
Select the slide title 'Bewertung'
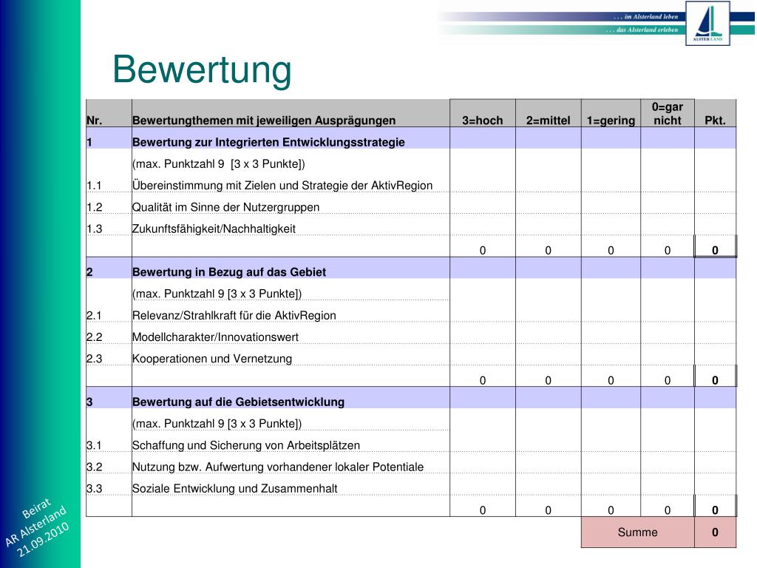coord(202,70)
